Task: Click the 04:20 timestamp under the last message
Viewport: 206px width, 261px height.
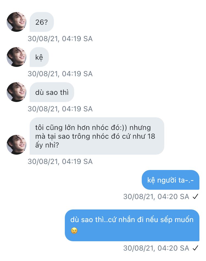Action: tap(156, 248)
